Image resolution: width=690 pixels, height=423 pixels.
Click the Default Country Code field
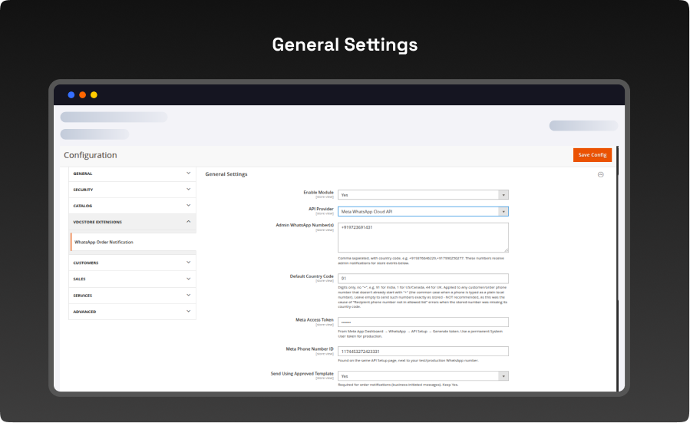point(423,279)
